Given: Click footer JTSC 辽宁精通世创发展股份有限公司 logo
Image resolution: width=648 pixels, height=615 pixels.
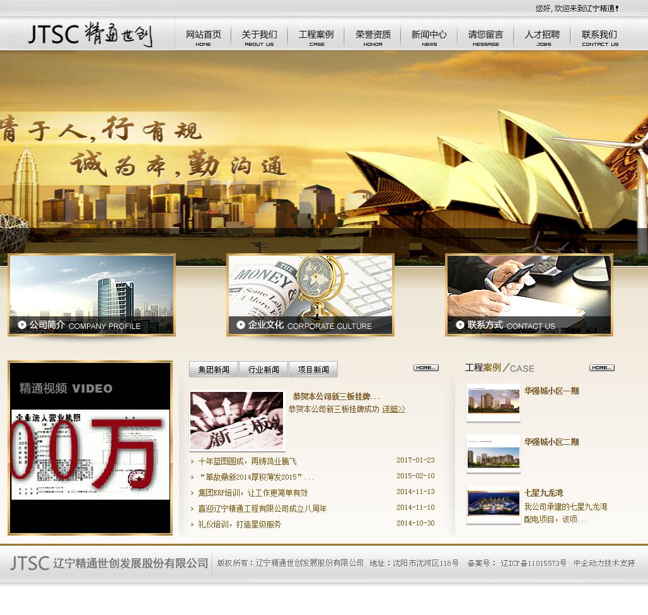Looking at the screenshot, I should [x=109, y=563].
